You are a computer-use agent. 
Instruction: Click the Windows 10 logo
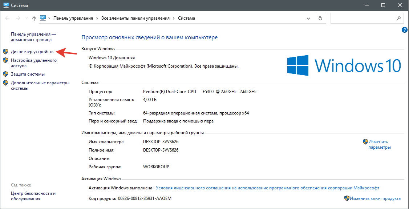(344, 65)
